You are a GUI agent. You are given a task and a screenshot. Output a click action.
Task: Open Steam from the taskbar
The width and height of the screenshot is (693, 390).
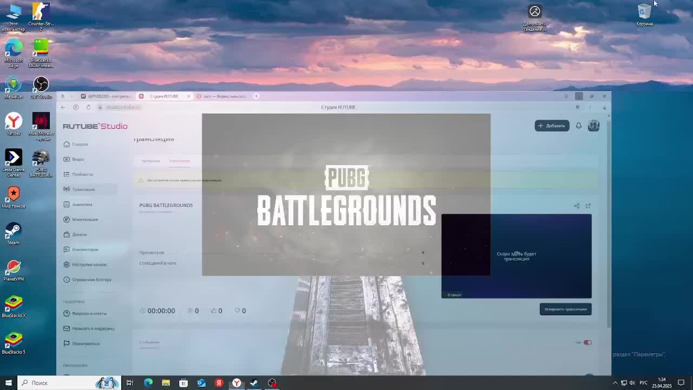click(254, 383)
